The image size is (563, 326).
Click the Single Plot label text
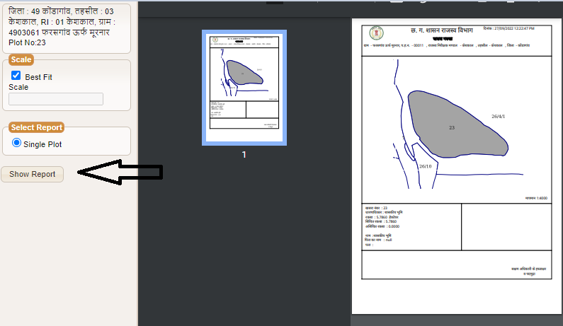point(42,144)
